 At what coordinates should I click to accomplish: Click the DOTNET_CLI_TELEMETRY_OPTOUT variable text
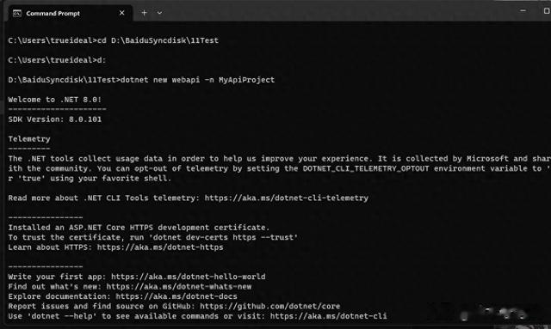pyautogui.click(x=366, y=168)
